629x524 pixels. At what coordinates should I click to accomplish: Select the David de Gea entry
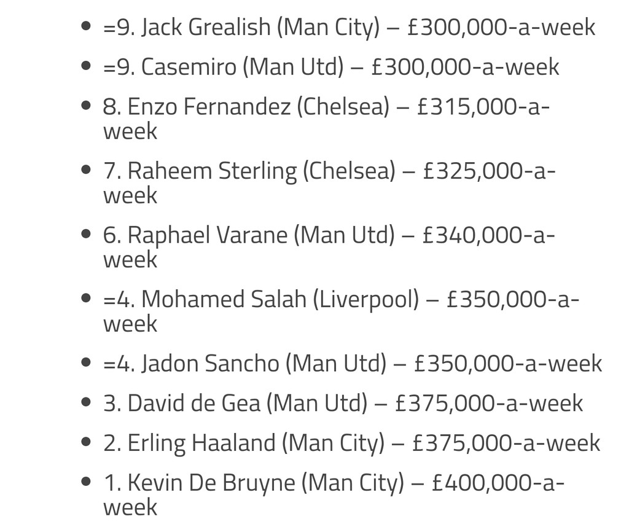(343, 403)
